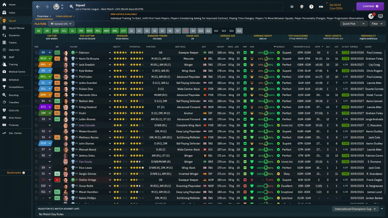The image size is (388, 218).
Task: Switch to the International tab
Action: pyautogui.click(x=65, y=16)
